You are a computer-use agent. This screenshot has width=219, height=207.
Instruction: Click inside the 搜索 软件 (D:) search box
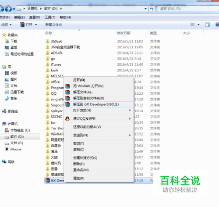coord(188,9)
